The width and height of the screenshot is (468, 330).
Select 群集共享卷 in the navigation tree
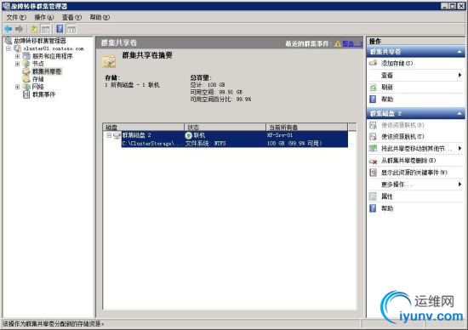(x=47, y=71)
